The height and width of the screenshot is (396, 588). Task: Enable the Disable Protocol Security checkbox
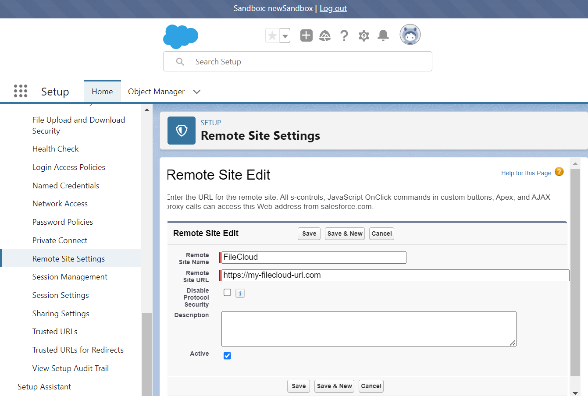point(227,293)
